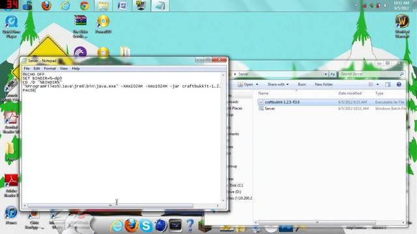Click the Explorer change view icon
This screenshot has height=234, width=417.
point(371,84)
